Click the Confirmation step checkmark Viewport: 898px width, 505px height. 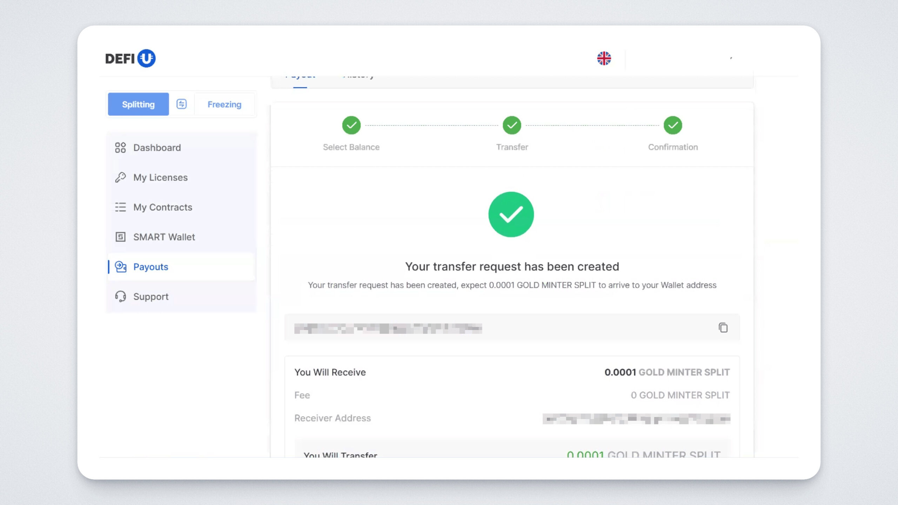(x=672, y=126)
